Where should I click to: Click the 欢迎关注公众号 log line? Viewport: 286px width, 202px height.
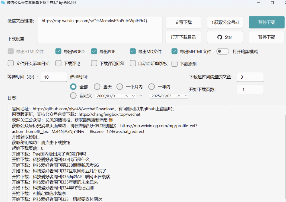click(62, 120)
